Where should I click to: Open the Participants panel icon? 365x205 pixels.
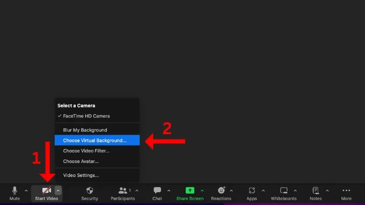tap(123, 191)
